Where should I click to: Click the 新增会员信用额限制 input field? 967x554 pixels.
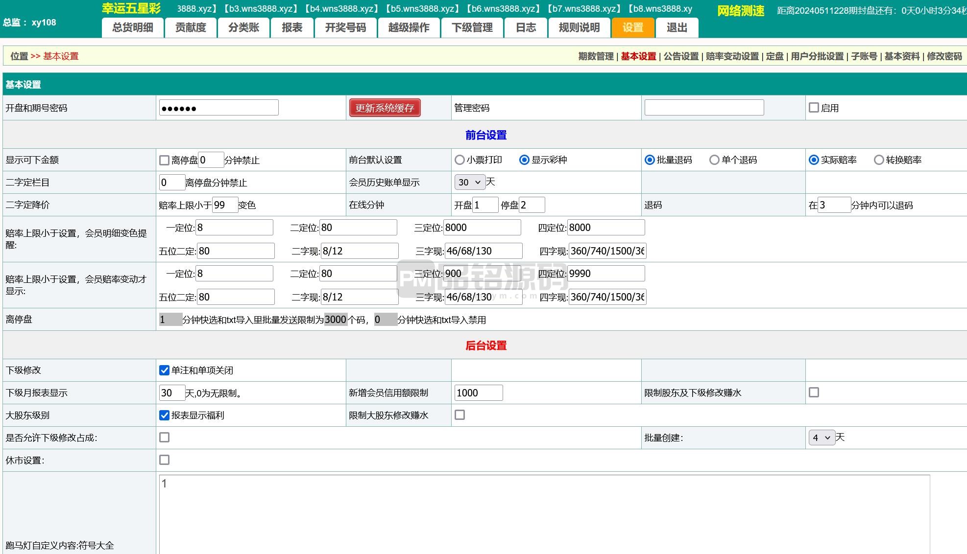pyautogui.click(x=478, y=393)
